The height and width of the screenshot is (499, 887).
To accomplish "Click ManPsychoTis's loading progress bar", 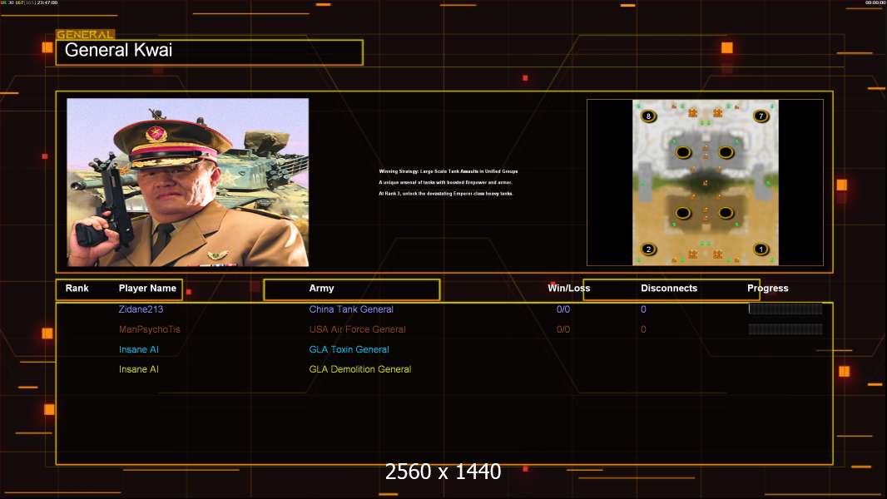I will [x=785, y=329].
